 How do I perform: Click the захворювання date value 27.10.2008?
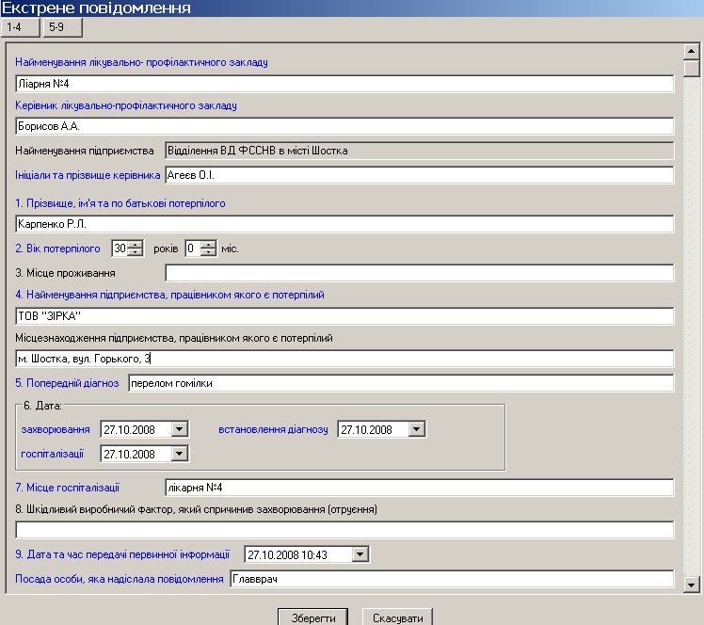point(129,429)
